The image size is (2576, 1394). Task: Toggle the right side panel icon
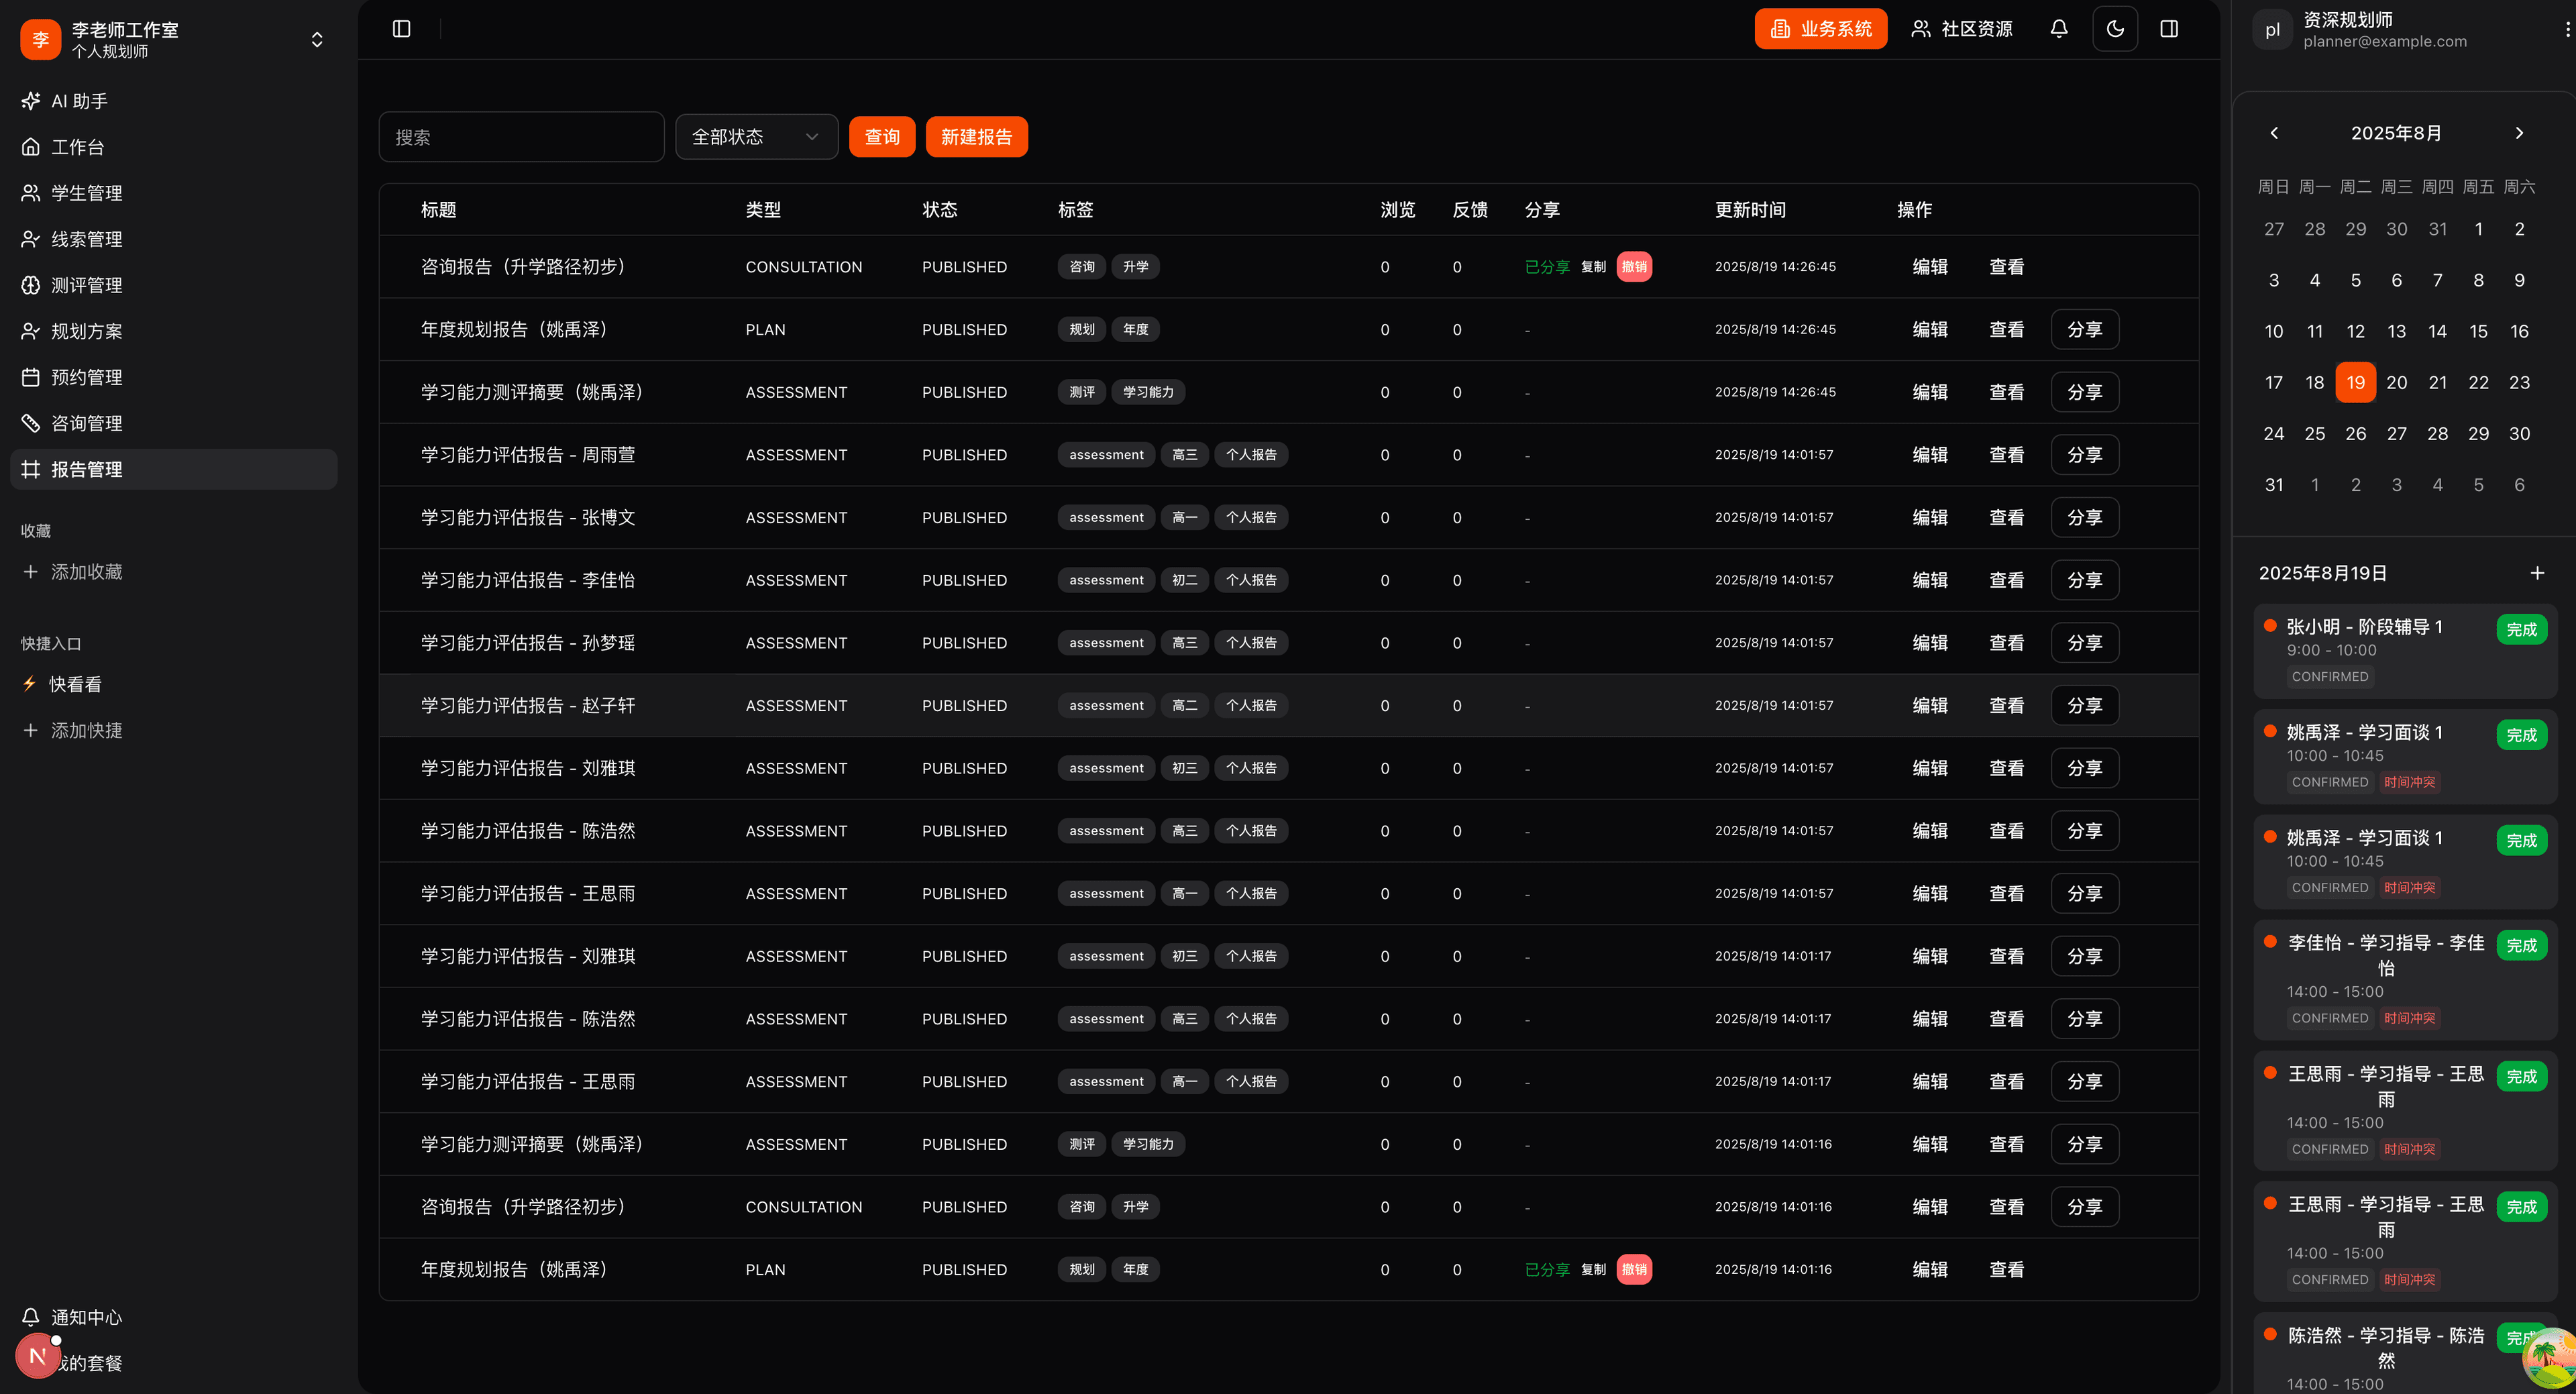click(2168, 29)
